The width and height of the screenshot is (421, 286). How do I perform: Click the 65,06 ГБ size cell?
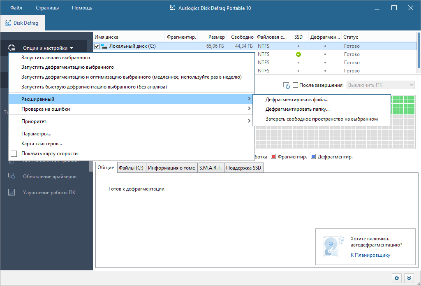click(215, 46)
